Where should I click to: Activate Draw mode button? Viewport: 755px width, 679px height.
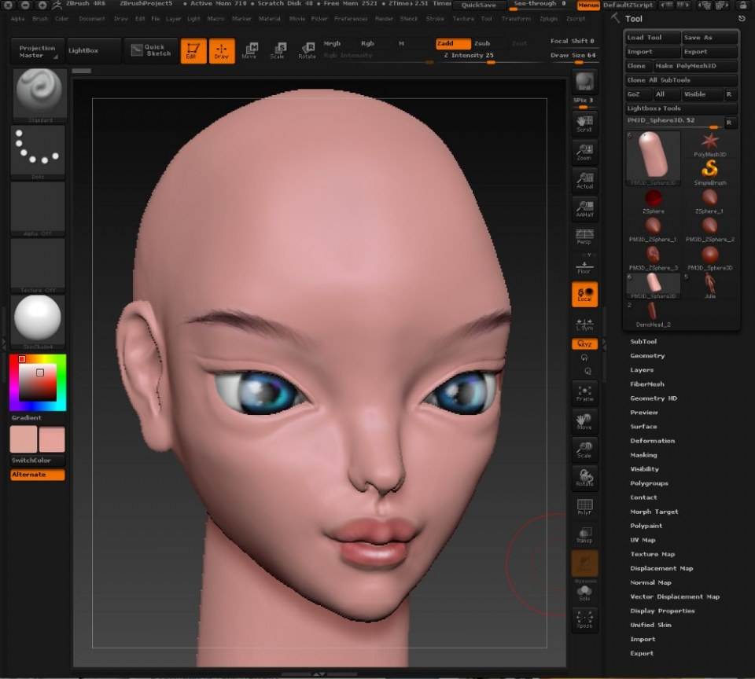click(222, 50)
